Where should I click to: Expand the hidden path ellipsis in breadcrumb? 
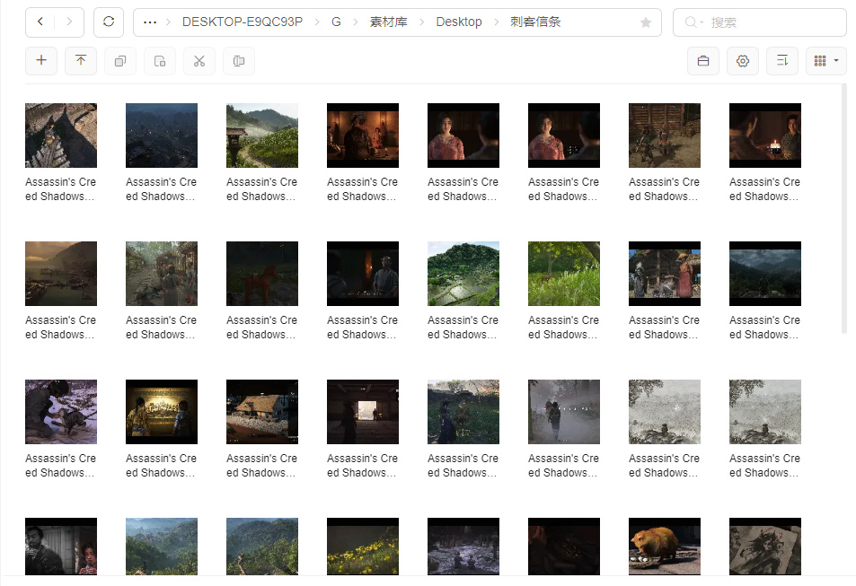(x=150, y=22)
